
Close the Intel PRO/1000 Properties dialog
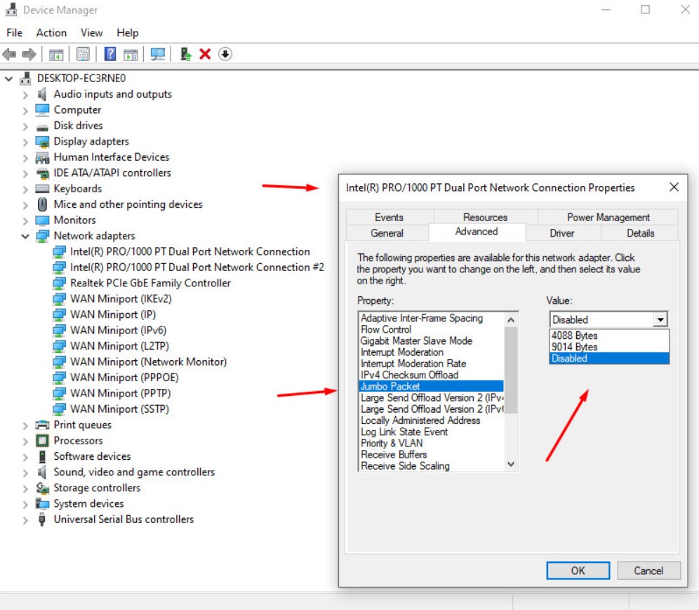(x=674, y=187)
